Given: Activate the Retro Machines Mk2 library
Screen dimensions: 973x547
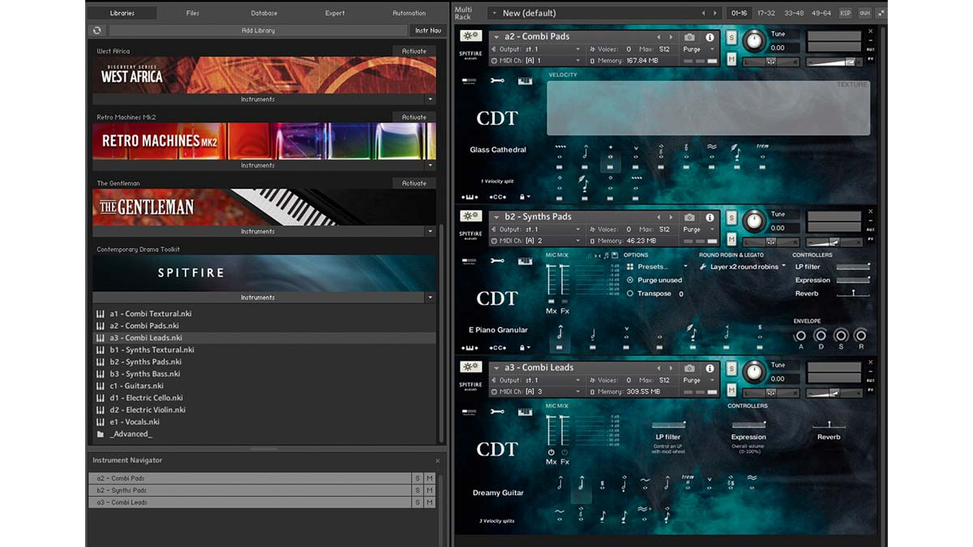Looking at the screenshot, I should tap(414, 118).
